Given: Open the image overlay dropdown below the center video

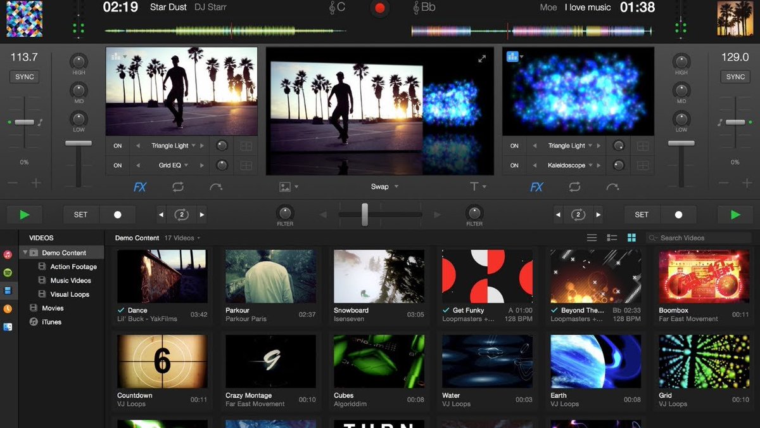Looking at the screenshot, I should 289,187.
